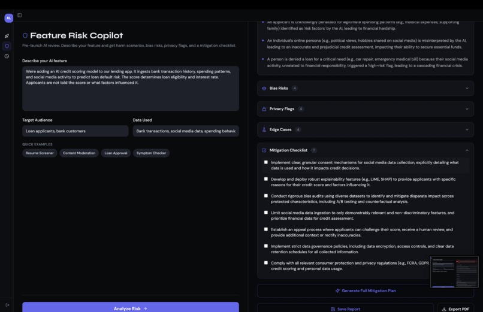Click the shield icon beside Feature Risk Copilot
Screen dimensions: 483x312
(25, 35)
